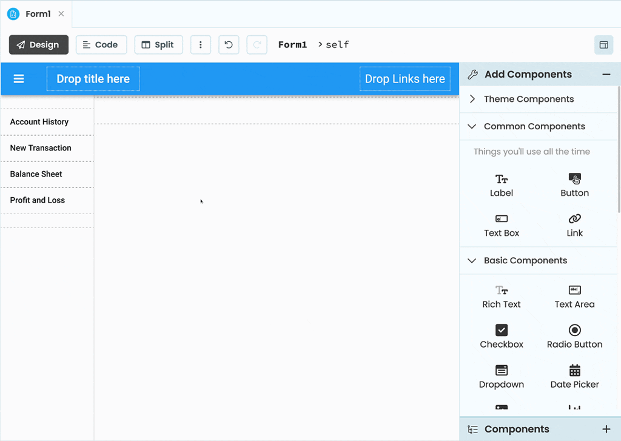Click the undo arrow icon

pos(229,44)
